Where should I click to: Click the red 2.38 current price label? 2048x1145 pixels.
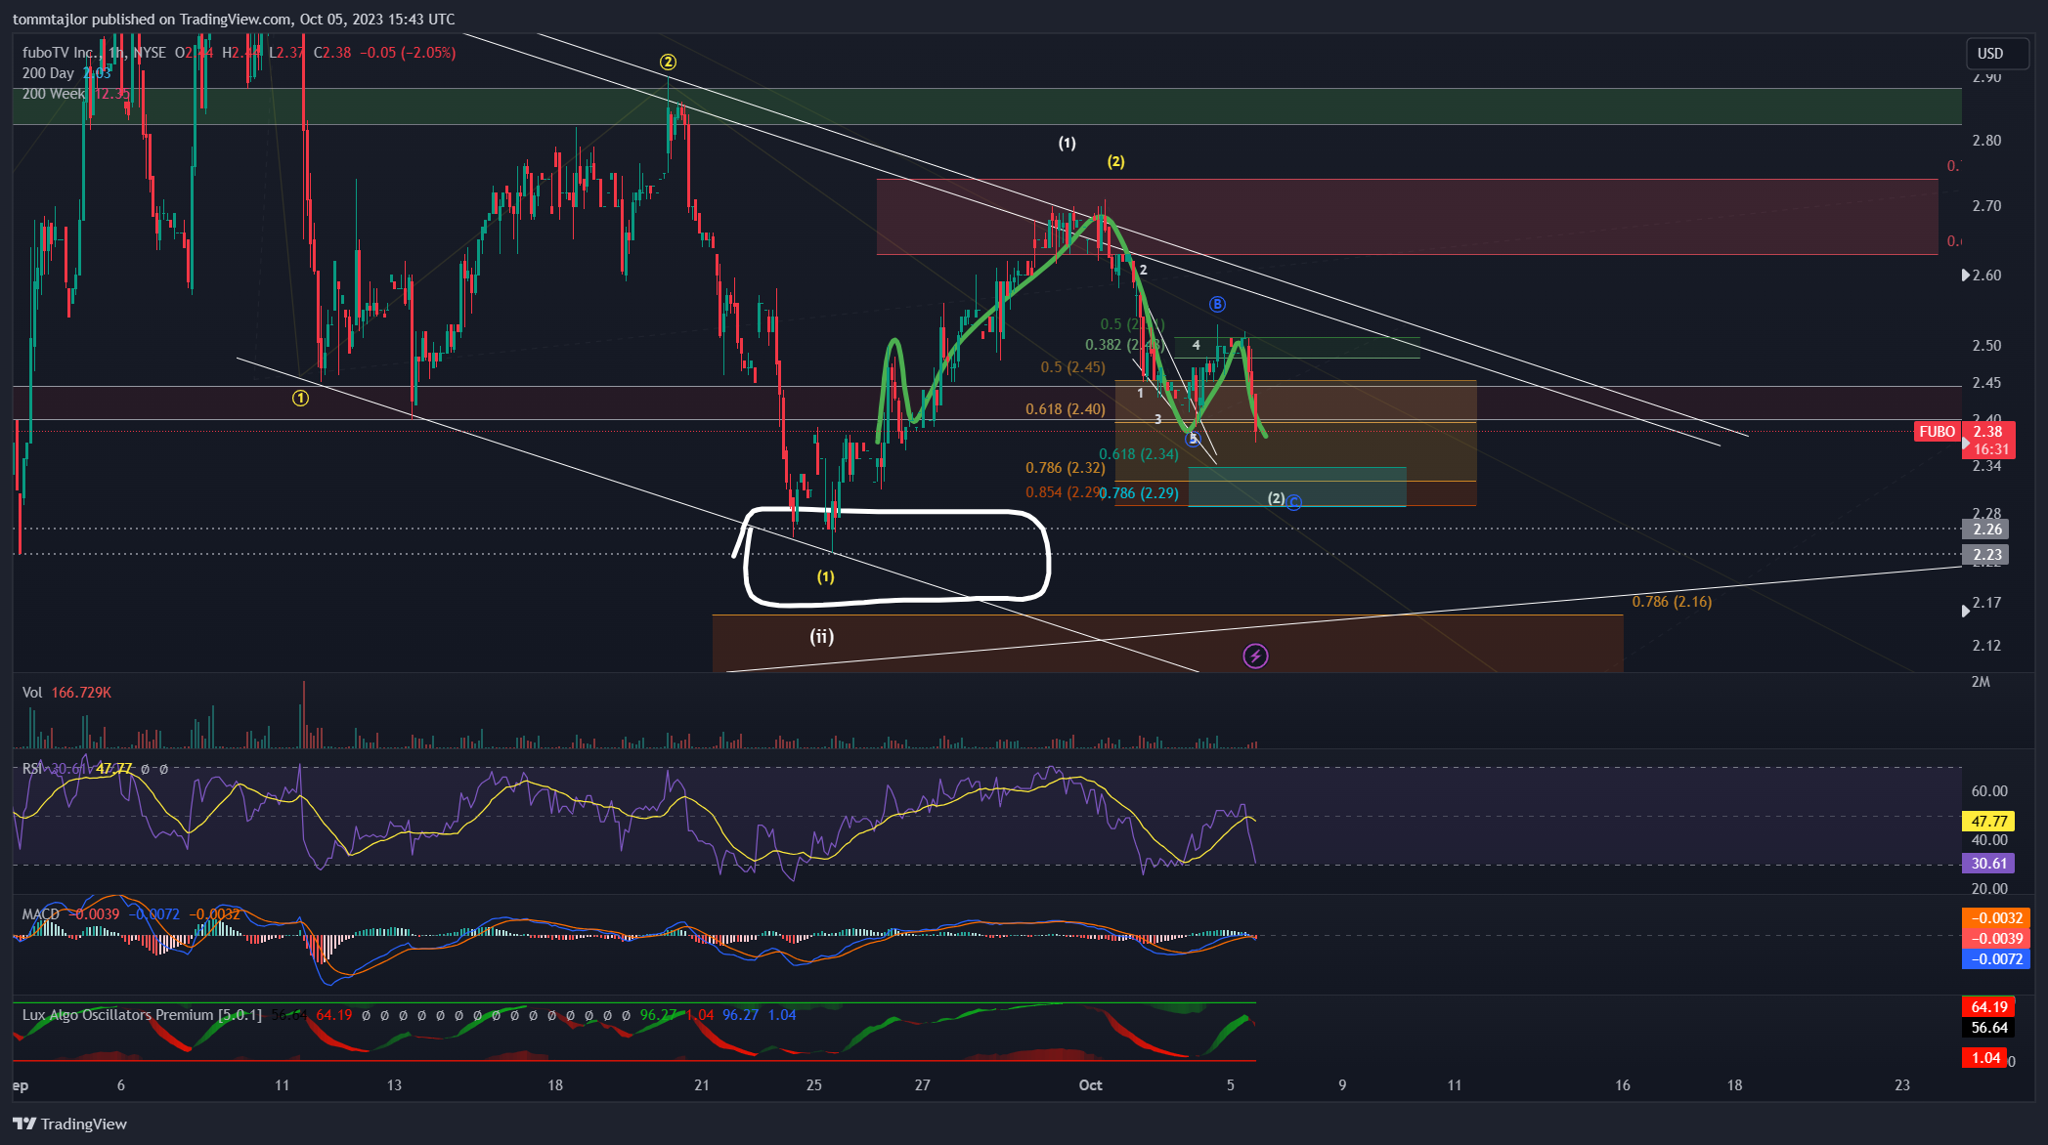click(x=1987, y=432)
